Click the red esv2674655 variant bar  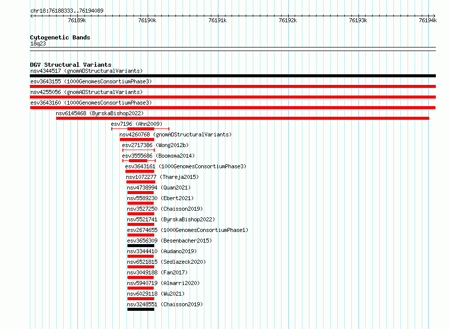click(x=141, y=235)
